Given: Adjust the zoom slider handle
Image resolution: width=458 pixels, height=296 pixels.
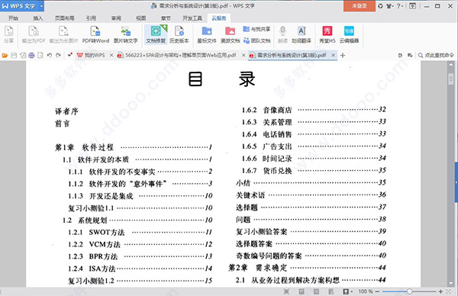Looking at the screenshot, I should [409, 291].
